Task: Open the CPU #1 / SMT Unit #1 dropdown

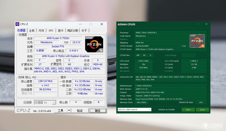Action: click(134, 110)
